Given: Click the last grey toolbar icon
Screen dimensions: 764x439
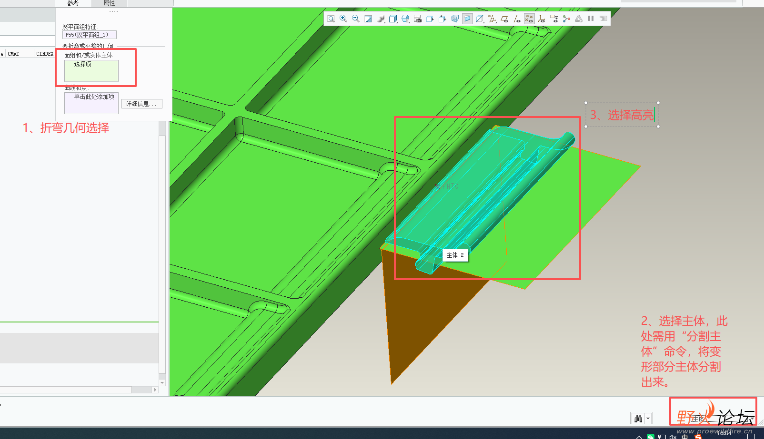Looking at the screenshot, I should click(x=603, y=19).
